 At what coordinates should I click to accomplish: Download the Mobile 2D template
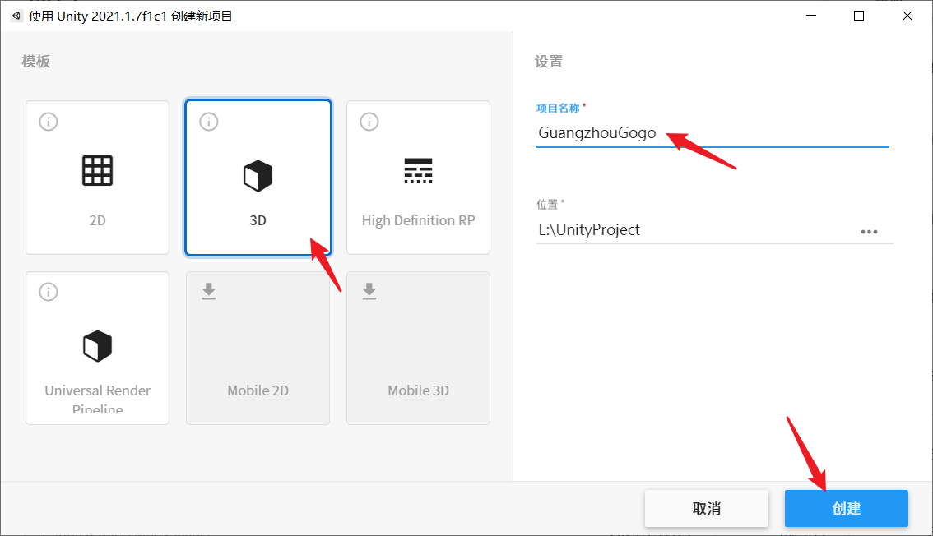pos(209,291)
